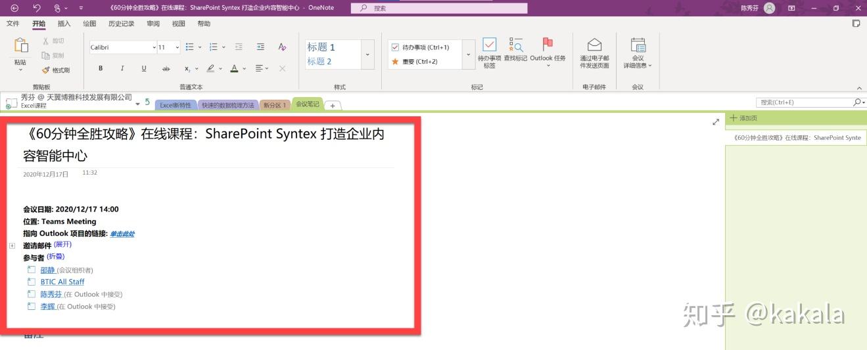Clear all text formatting
Screen dimensions: 867x350
(282, 47)
